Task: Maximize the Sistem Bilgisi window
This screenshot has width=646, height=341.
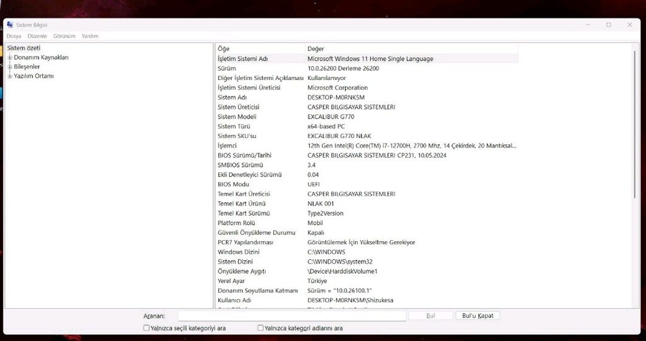Action: pos(609,25)
